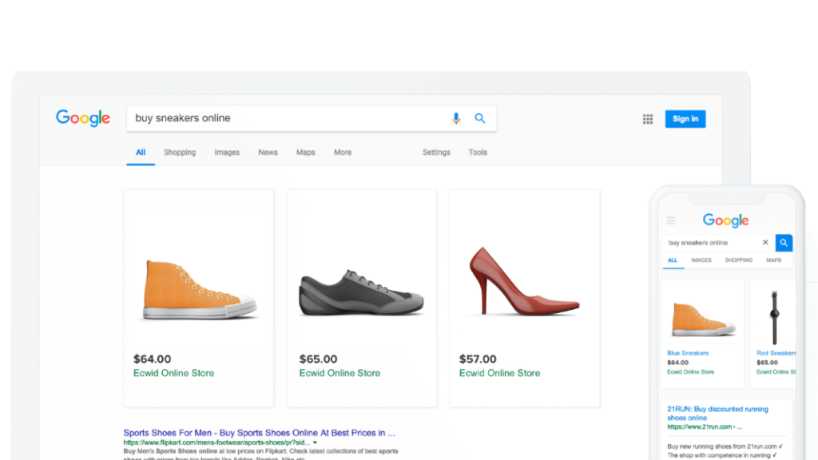Screen dimensions: 818x460
Task: Select the mobile MAPS tab
Action: click(773, 260)
